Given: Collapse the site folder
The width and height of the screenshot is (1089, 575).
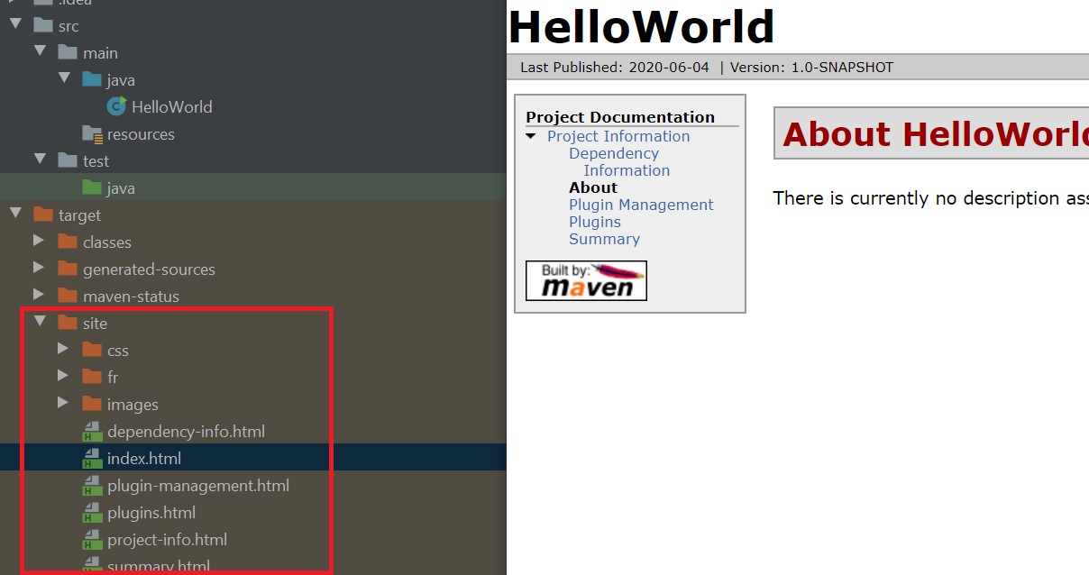Looking at the screenshot, I should pyautogui.click(x=39, y=323).
